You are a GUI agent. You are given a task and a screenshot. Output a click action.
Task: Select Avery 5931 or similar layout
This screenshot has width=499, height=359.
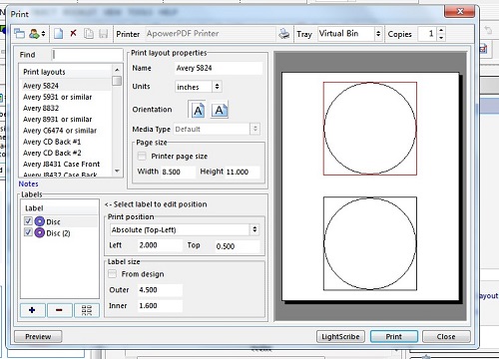(66, 97)
